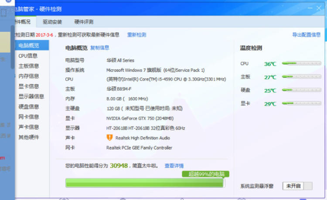This screenshot has height=200, width=327.
Task: Click the Intel Core i5-4590 CPU entry
Action: tap(166, 79)
